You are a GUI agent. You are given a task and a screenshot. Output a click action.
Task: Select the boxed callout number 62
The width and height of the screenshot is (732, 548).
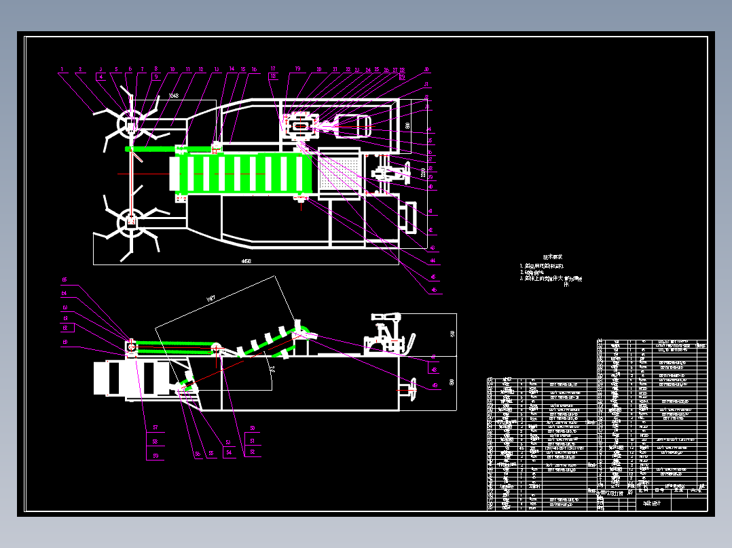click(66, 328)
